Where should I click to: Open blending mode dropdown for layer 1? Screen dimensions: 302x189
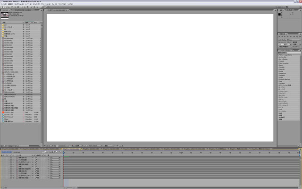(55, 157)
